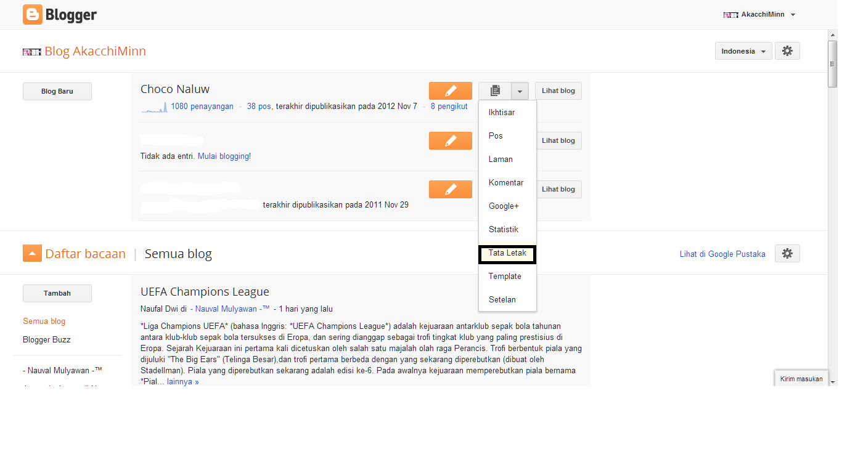The image size is (842, 473).
Task: Click the AkacchiMinn profile avatar
Action: click(x=731, y=14)
